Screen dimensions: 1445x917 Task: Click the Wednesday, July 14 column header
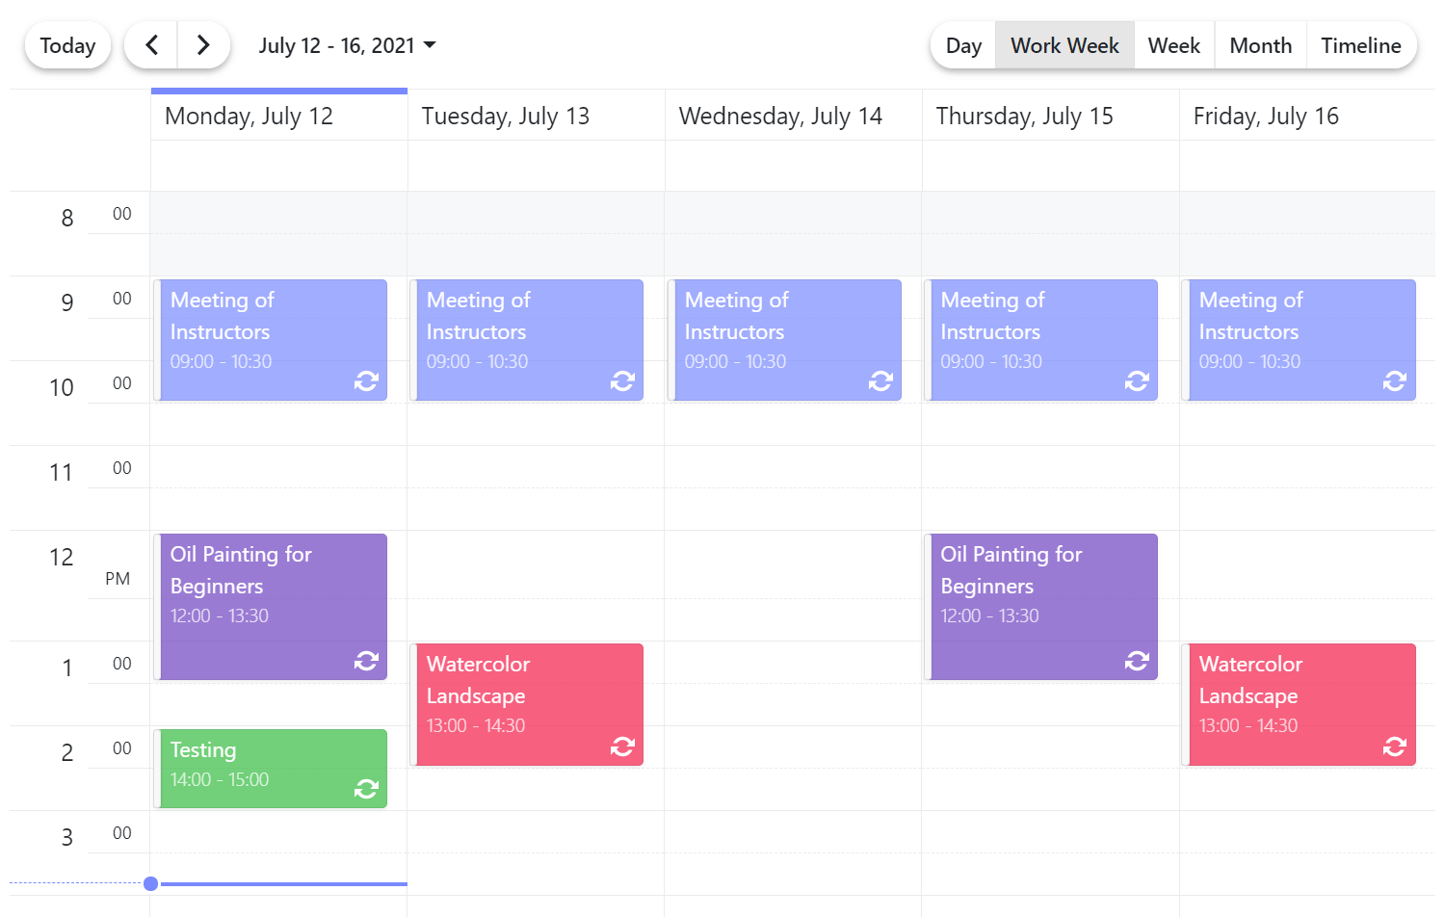point(780,117)
